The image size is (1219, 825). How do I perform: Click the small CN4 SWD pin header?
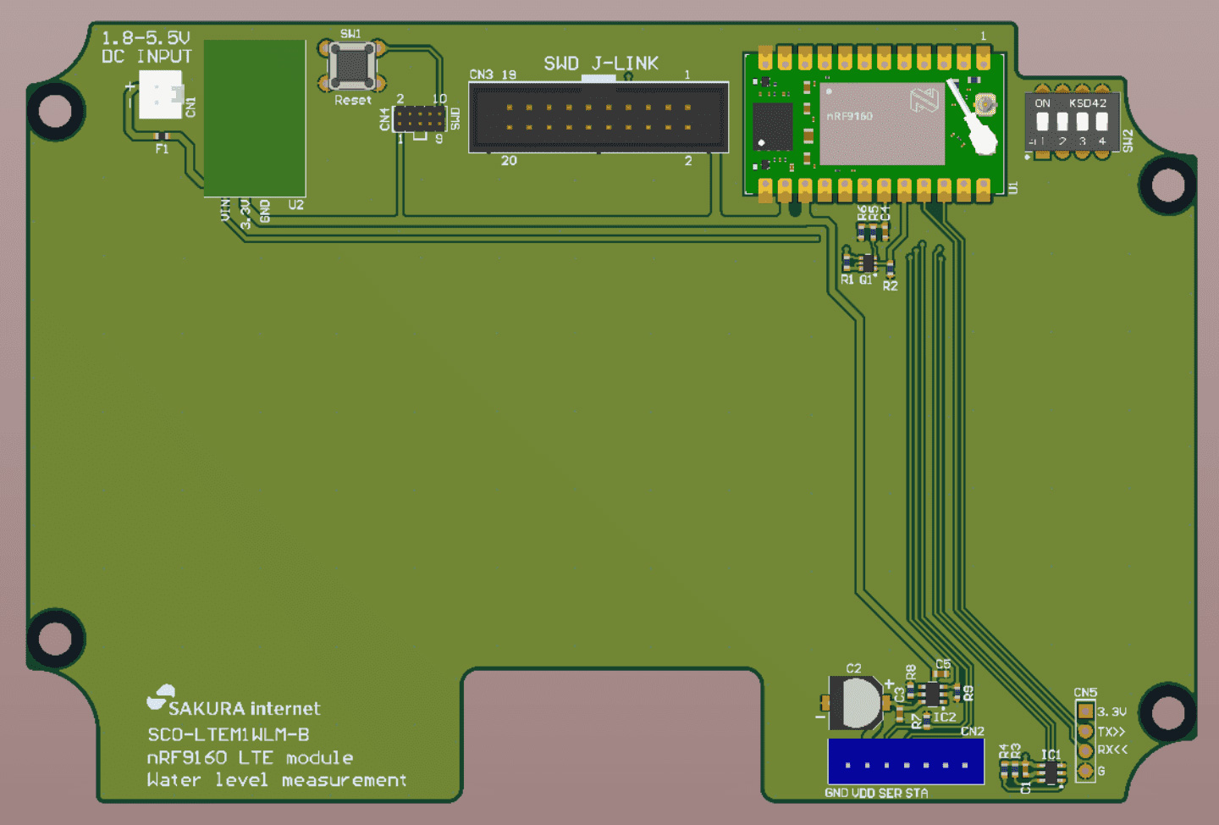419,118
